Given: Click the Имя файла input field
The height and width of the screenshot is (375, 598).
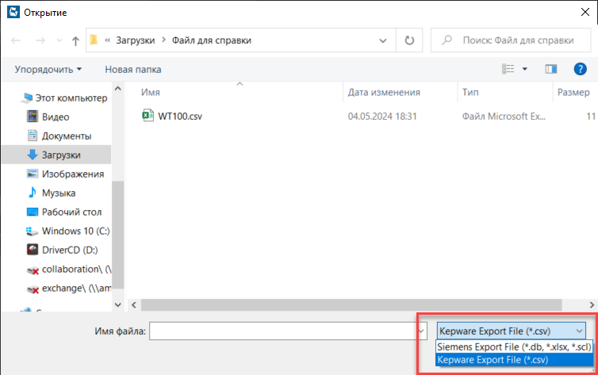Looking at the screenshot, I should 283,331.
